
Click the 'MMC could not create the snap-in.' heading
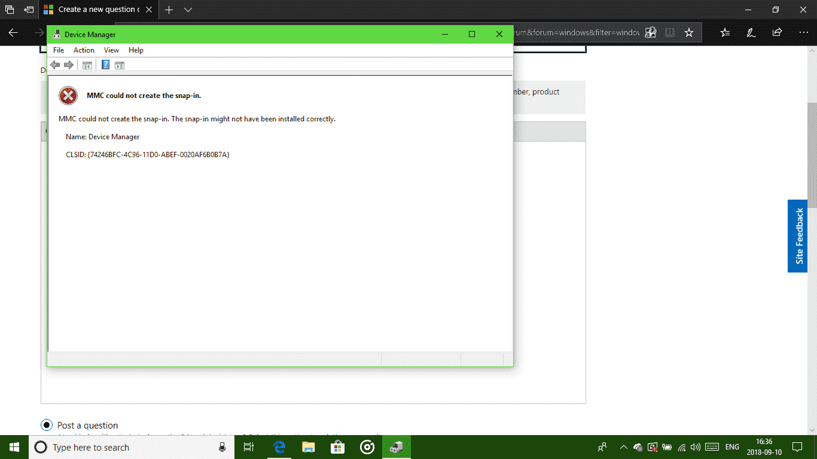pos(144,96)
